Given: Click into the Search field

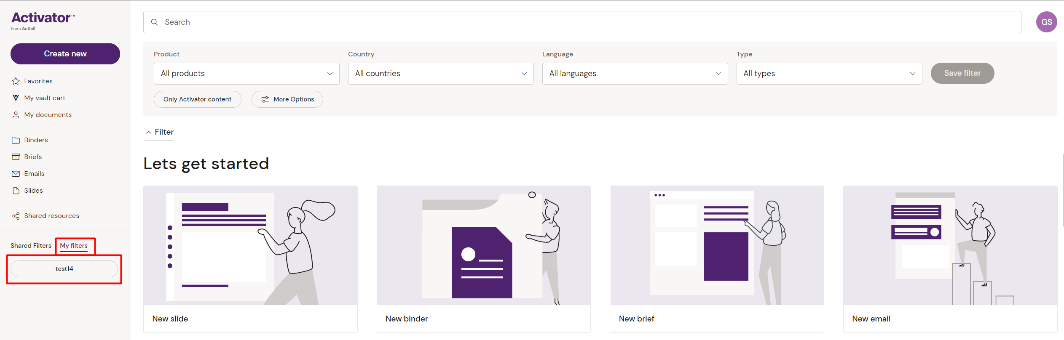Looking at the screenshot, I should coord(582,22).
